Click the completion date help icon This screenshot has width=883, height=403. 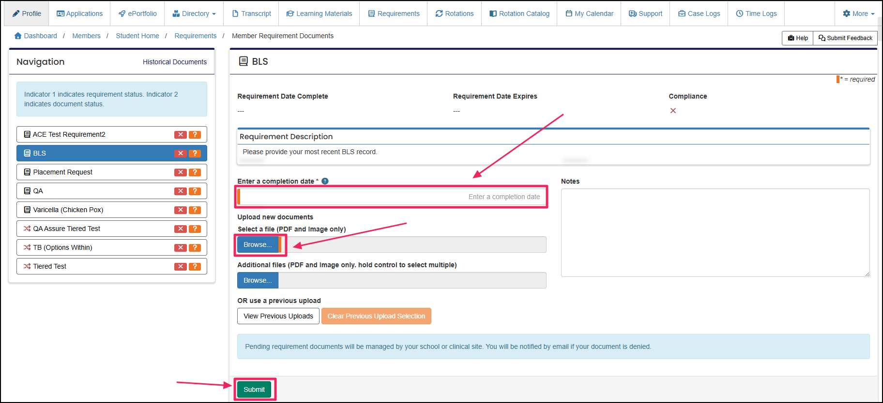pos(325,181)
